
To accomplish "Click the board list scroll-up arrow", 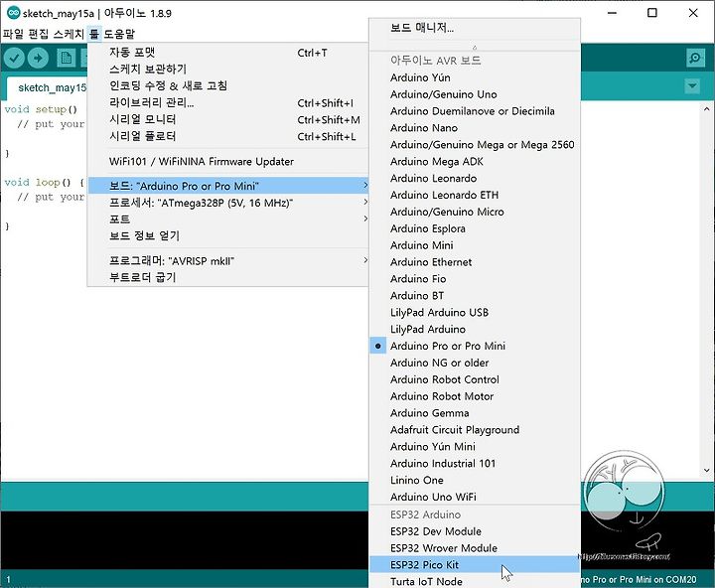I will point(475,47).
